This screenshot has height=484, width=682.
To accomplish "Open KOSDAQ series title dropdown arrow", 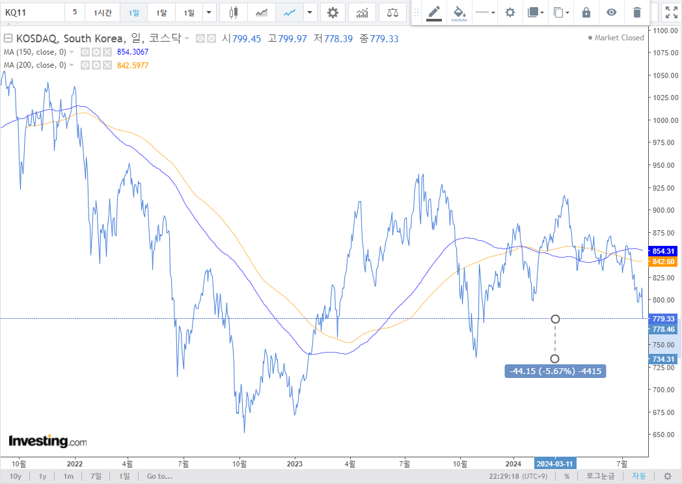I will point(187,38).
